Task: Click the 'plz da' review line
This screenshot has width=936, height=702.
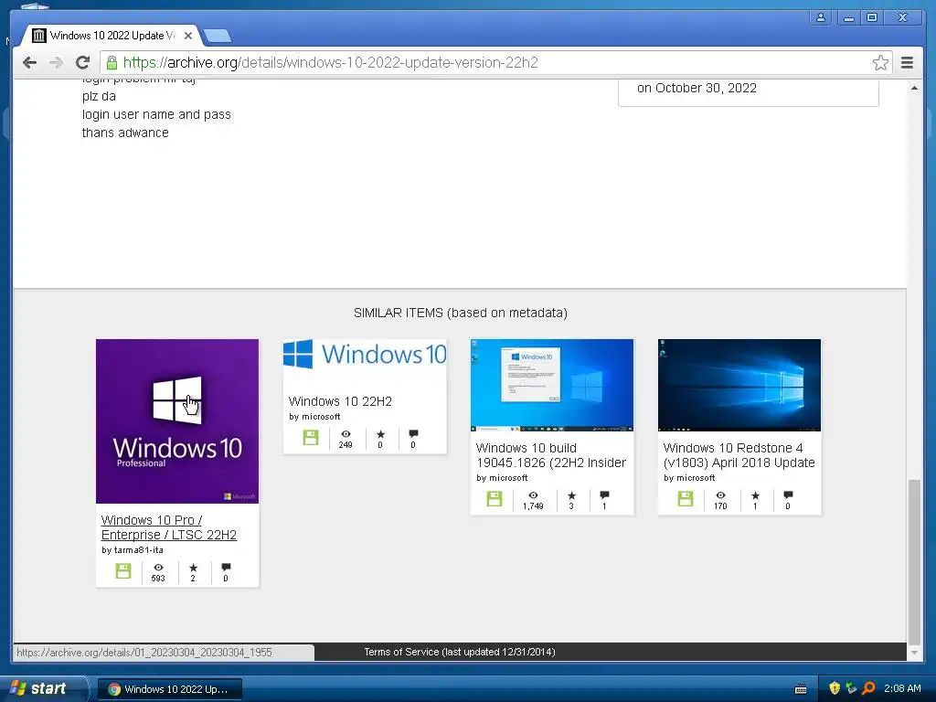Action: [99, 96]
